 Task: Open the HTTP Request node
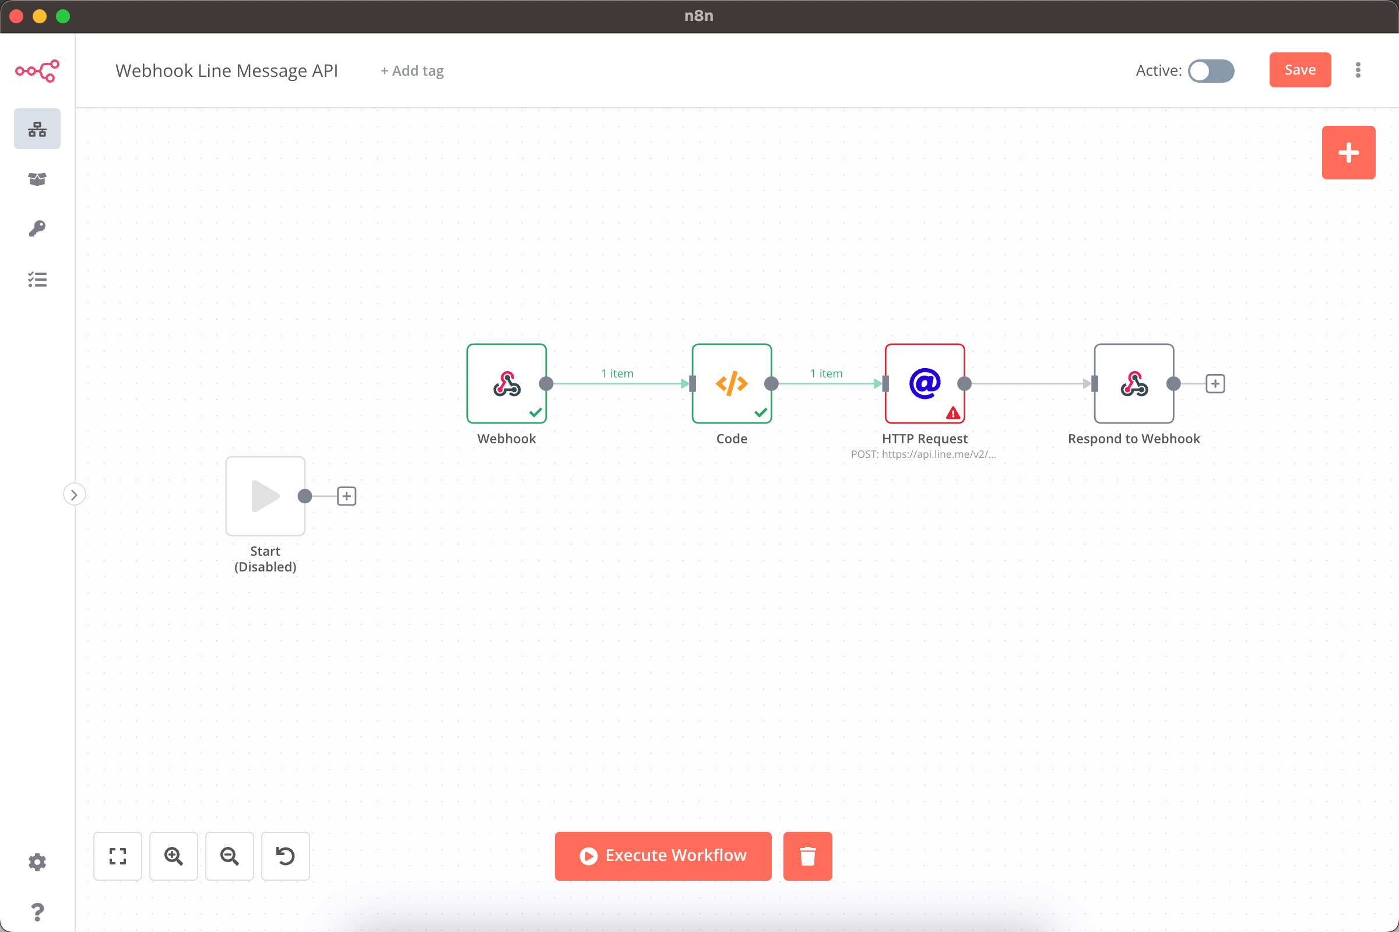(x=924, y=383)
